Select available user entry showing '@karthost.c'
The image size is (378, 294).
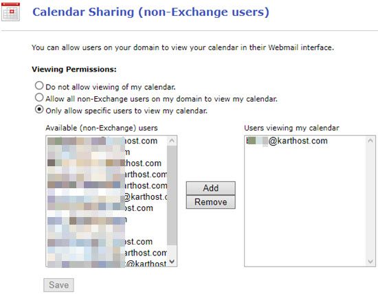point(107,197)
